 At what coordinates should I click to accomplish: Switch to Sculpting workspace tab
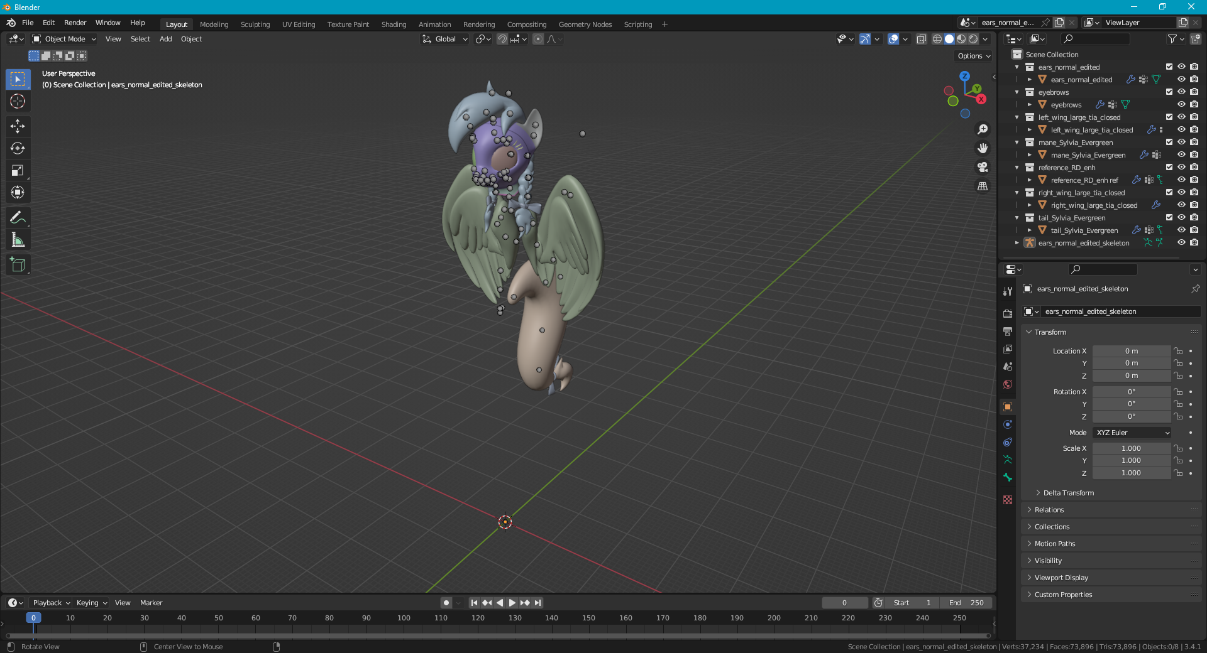(255, 24)
